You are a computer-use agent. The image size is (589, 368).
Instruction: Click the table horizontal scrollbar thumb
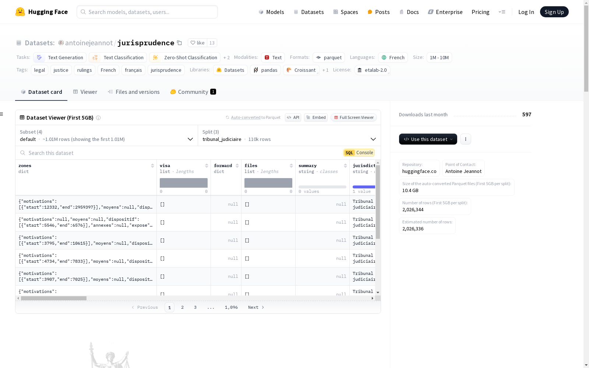(54, 298)
